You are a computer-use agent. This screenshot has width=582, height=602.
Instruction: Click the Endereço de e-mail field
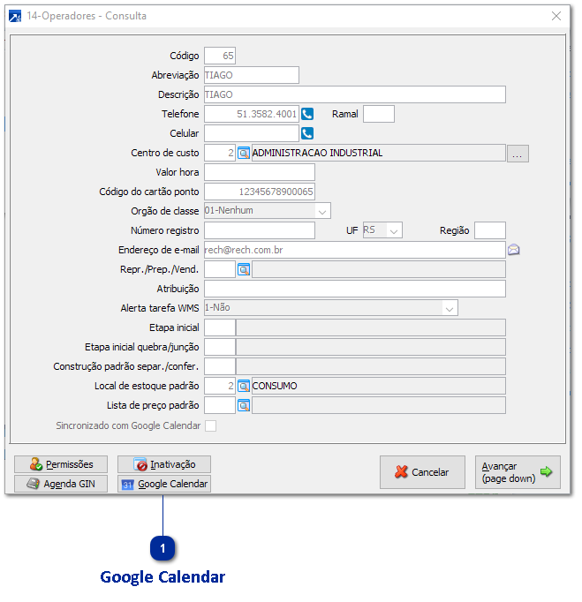coord(355,250)
